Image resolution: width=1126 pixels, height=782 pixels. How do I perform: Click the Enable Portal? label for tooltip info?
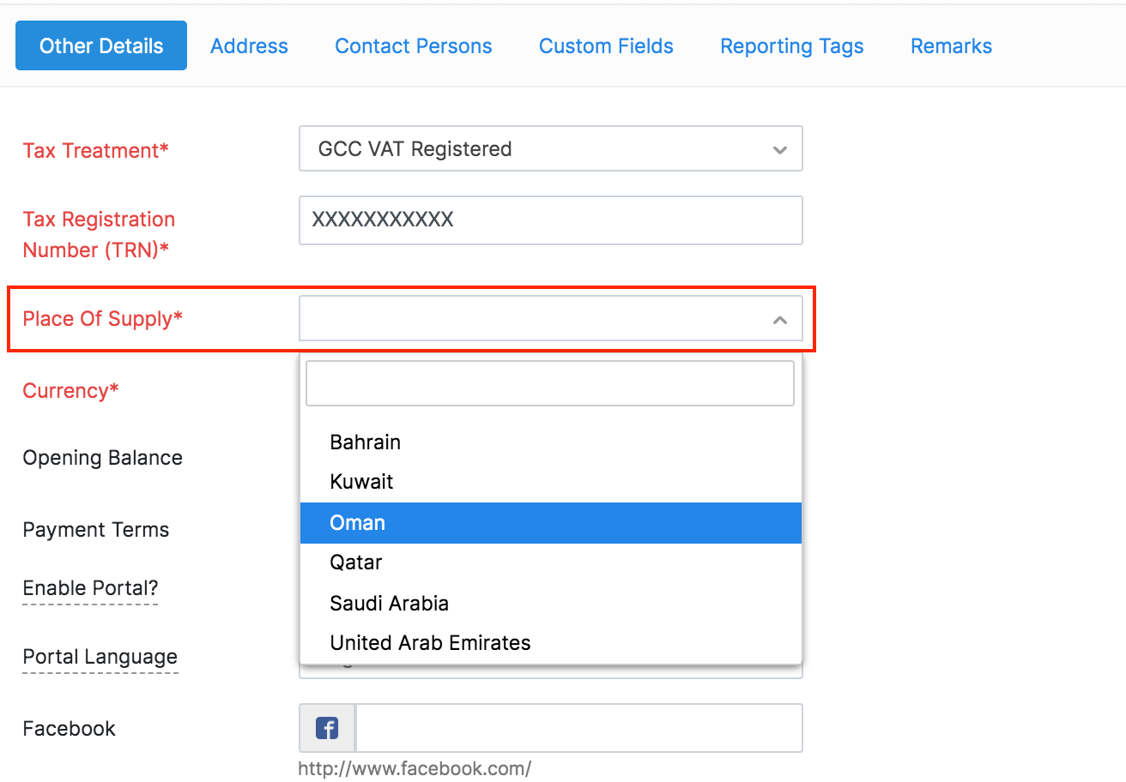click(89, 588)
